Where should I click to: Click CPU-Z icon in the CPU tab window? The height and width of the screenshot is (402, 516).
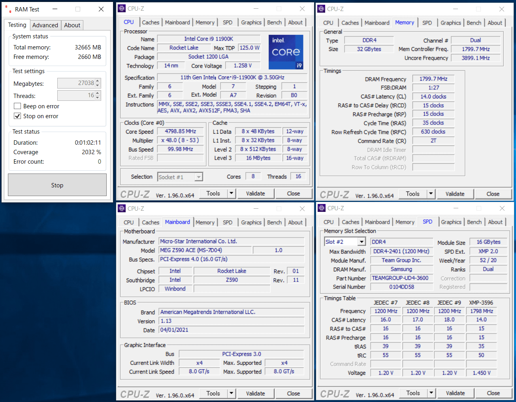(122, 8)
